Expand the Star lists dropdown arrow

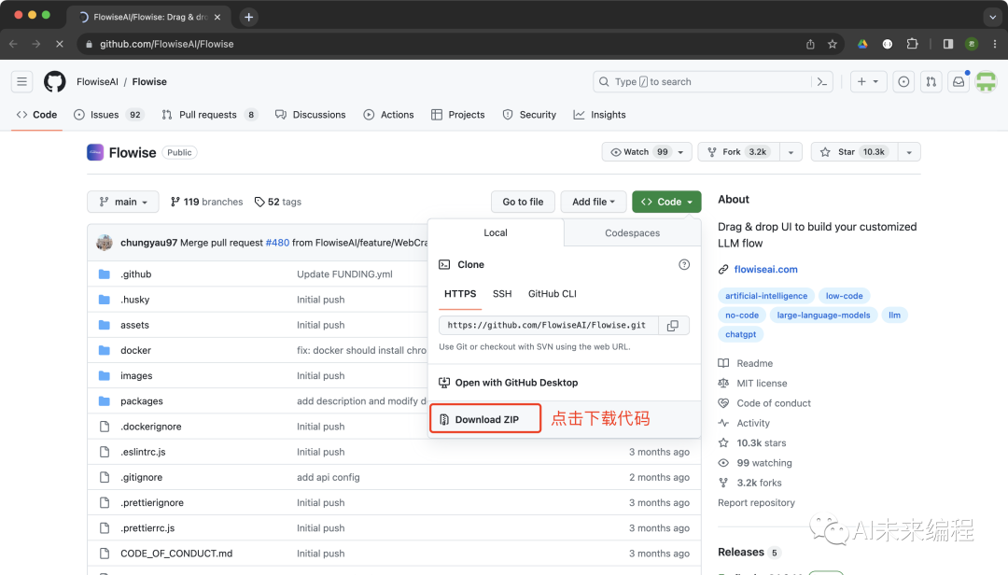[909, 152]
